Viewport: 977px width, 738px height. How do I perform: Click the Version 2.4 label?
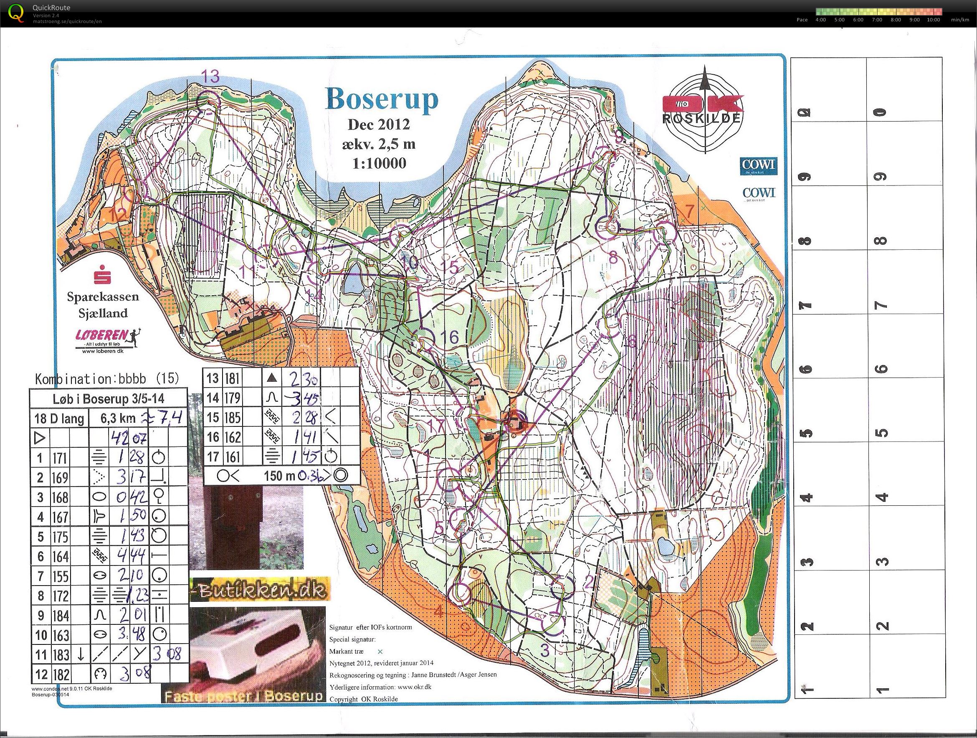click(x=46, y=15)
